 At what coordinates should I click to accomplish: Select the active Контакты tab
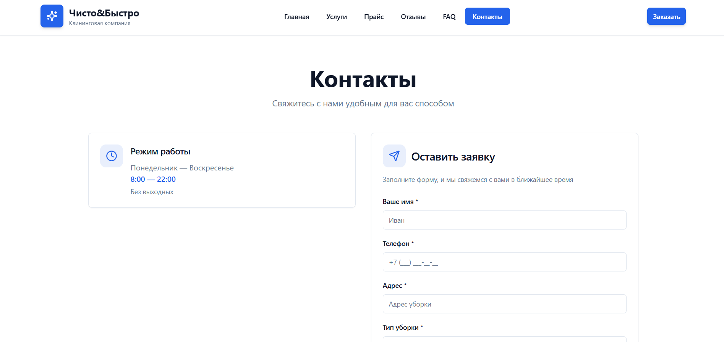tap(487, 17)
